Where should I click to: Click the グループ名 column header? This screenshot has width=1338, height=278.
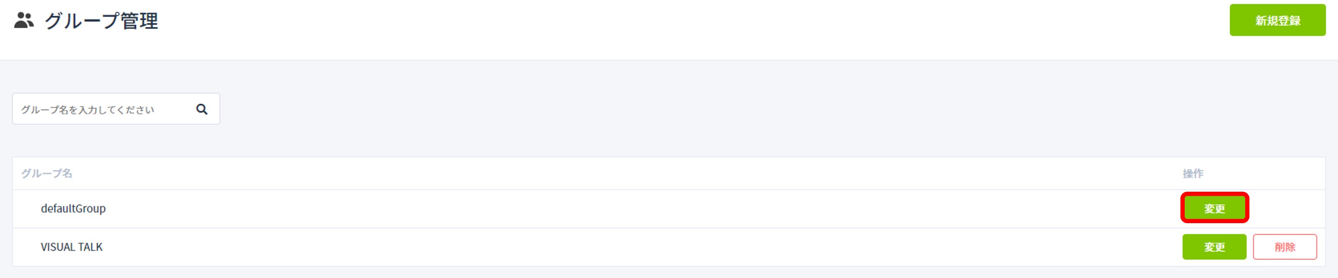[47, 173]
